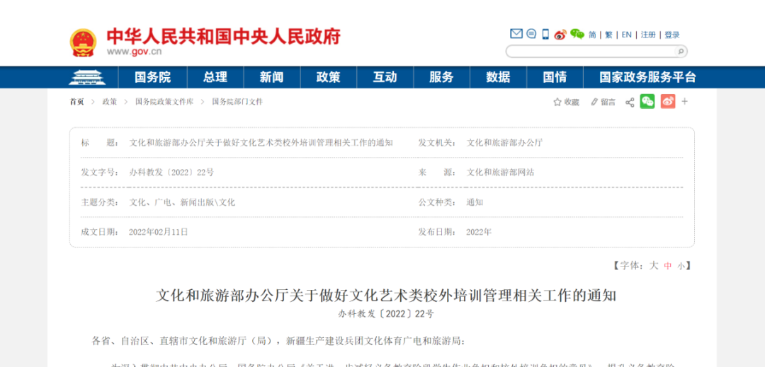
Task: Go to 首页 breadcrumb
Action: pos(76,102)
